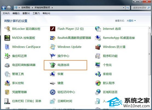Open the 恢复 icon
This screenshot has height=110, width=152.
point(53,74)
